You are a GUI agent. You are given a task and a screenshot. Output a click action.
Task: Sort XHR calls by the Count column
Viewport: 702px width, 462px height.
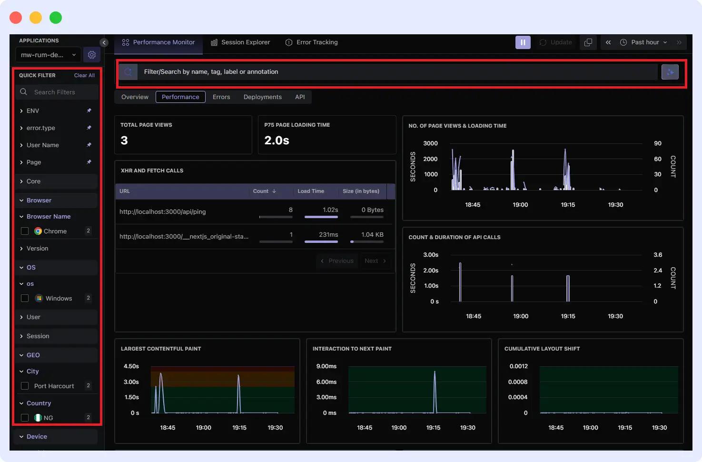tap(264, 191)
